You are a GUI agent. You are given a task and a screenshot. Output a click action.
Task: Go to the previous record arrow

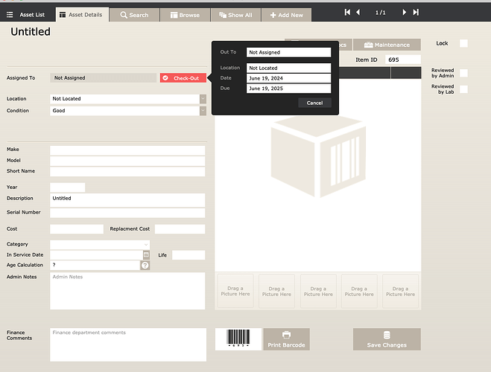(x=358, y=13)
